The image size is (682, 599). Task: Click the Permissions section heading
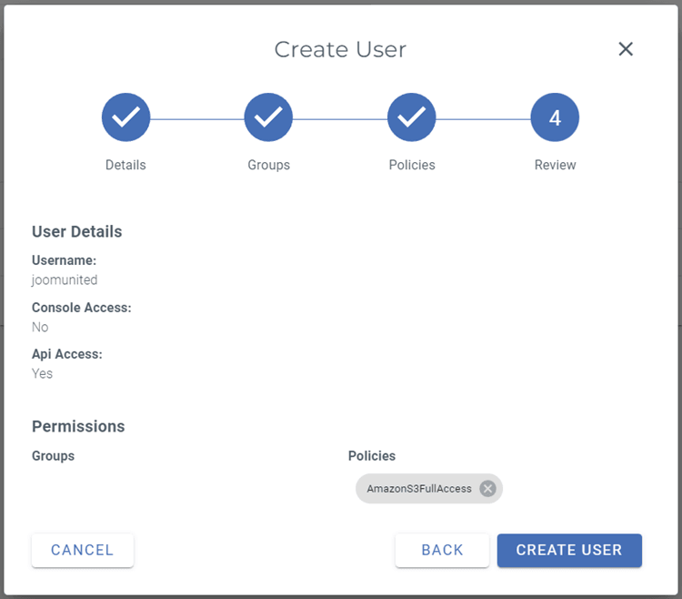pyautogui.click(x=78, y=426)
